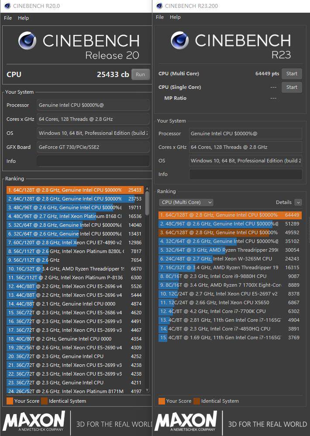Viewport: 310px width, 436px height.
Task: Click the Identical System swatch in R20
Action: point(45,401)
